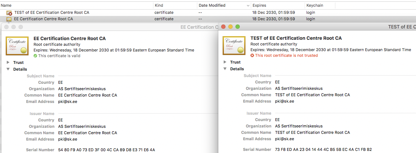
Task: Click serial number 73 F8 ED AA value
Action: tap(323, 149)
